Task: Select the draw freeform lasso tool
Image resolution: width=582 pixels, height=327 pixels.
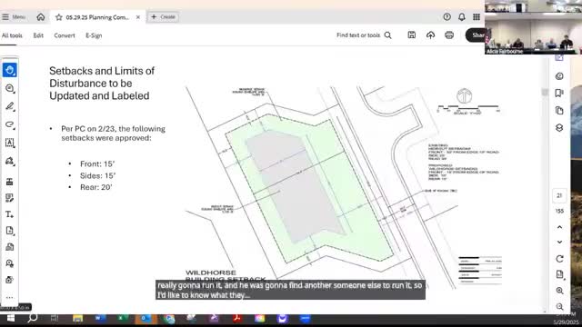Action: tap(10, 124)
